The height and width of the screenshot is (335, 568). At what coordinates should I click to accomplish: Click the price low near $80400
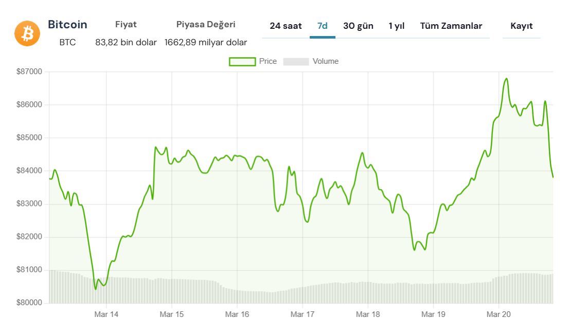(96, 289)
